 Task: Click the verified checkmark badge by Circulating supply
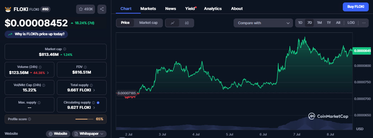click(x=98, y=102)
